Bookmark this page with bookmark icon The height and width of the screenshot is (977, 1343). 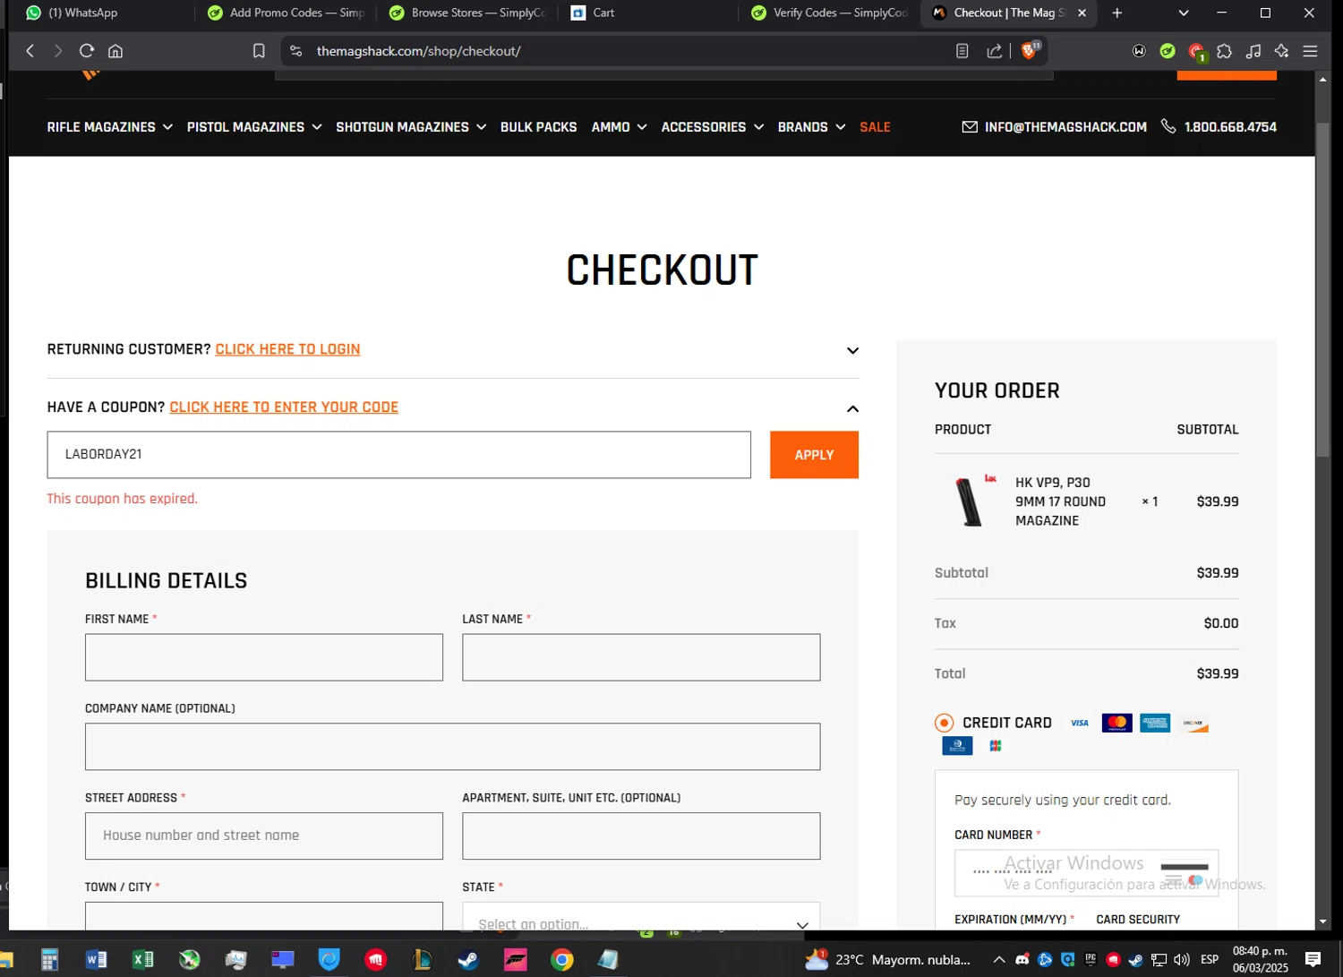click(x=259, y=51)
